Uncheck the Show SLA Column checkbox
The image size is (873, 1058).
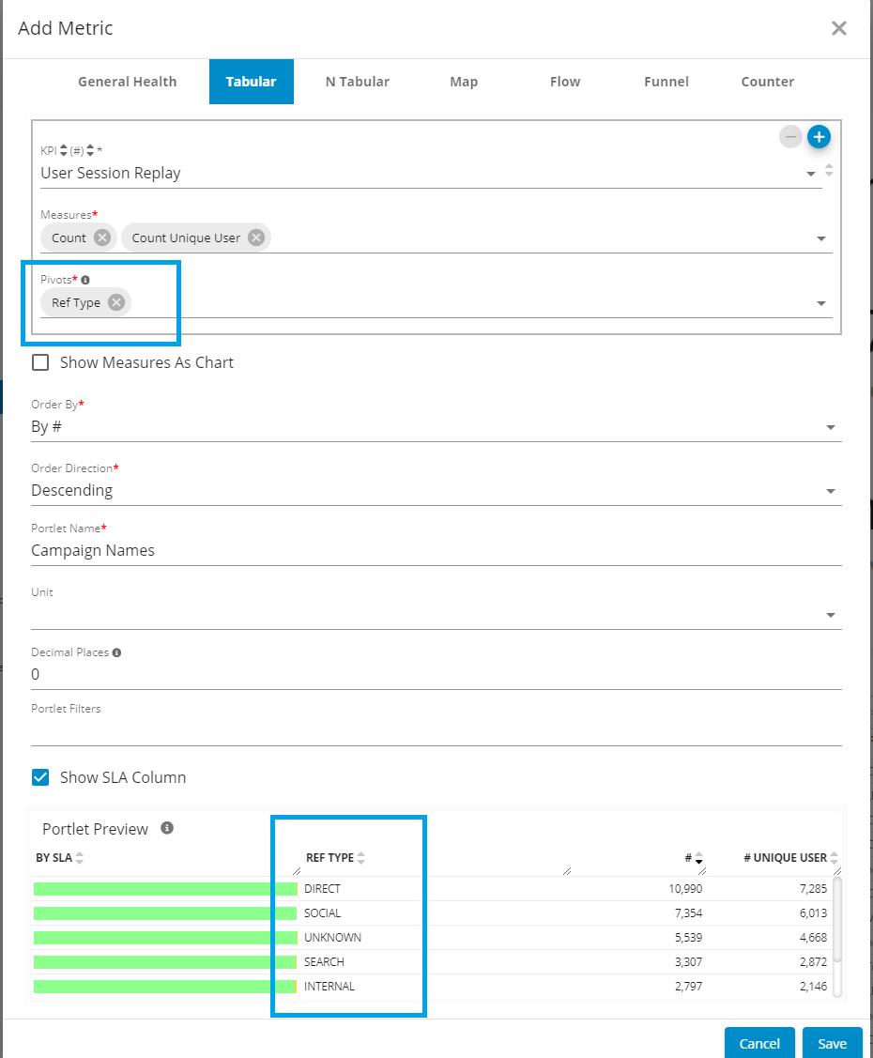(40, 777)
